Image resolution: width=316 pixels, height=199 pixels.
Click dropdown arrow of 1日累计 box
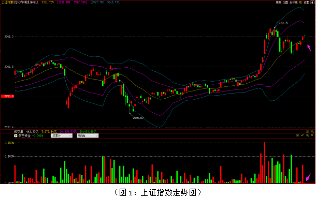pyautogui.click(x=70, y=135)
